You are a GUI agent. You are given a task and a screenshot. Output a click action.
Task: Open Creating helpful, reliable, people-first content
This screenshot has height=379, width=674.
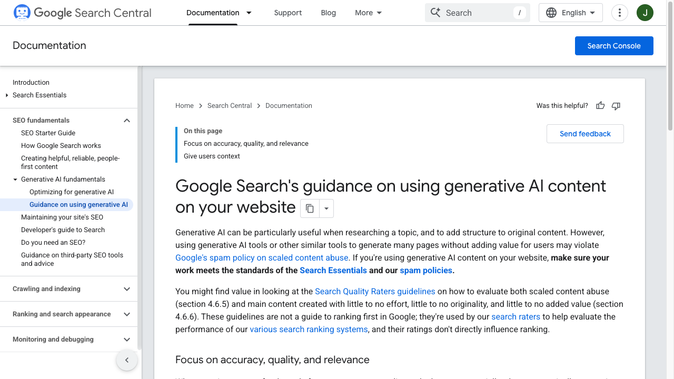point(70,163)
